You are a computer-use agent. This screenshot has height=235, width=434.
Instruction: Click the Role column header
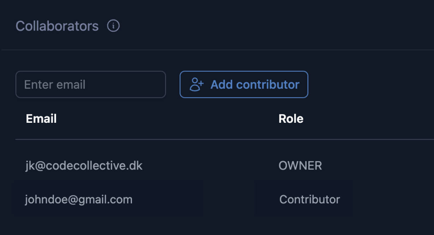point(291,119)
